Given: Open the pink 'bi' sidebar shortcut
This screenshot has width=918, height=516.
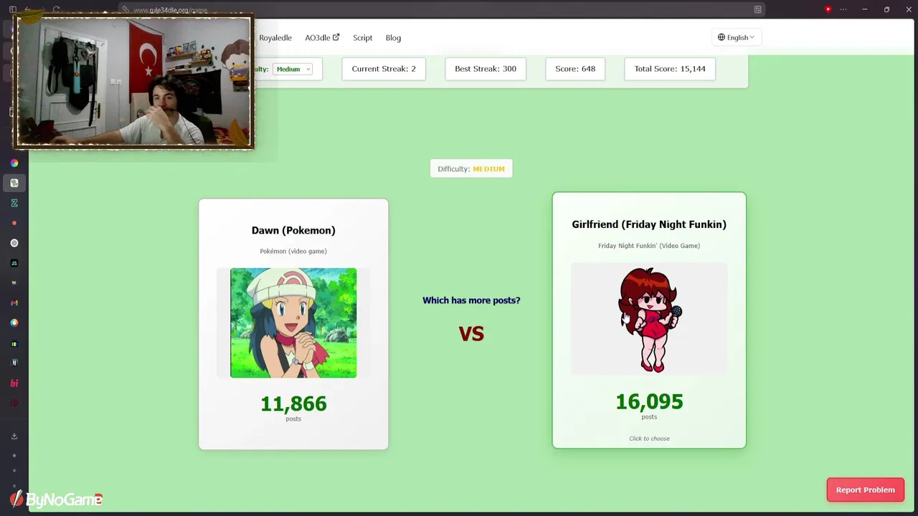Looking at the screenshot, I should pos(14,383).
